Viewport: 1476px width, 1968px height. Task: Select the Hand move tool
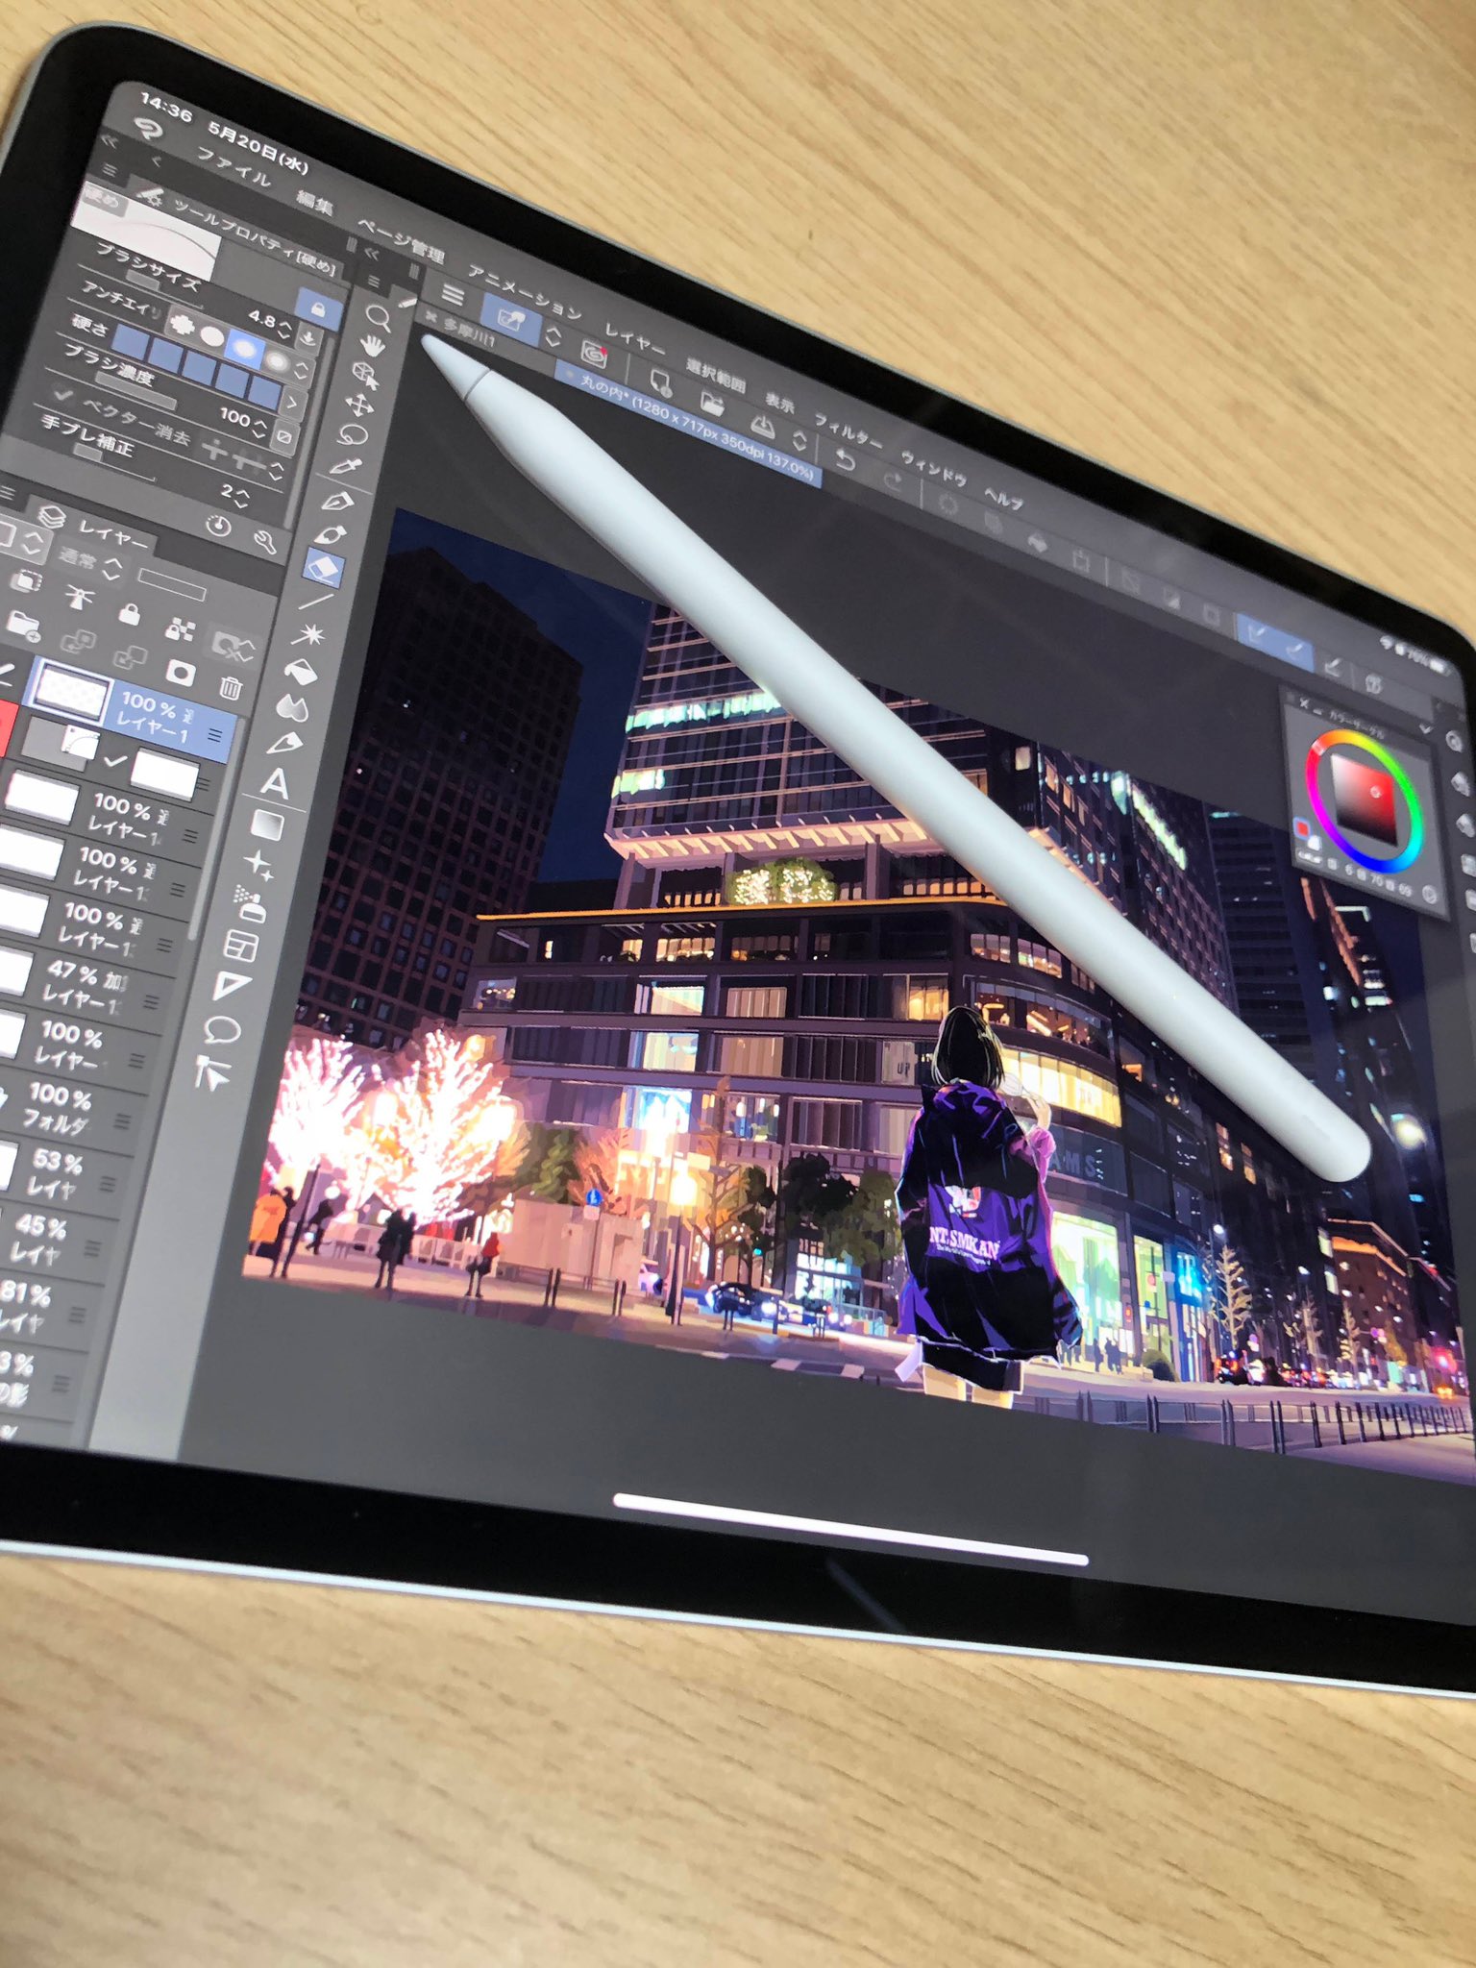[x=373, y=346]
